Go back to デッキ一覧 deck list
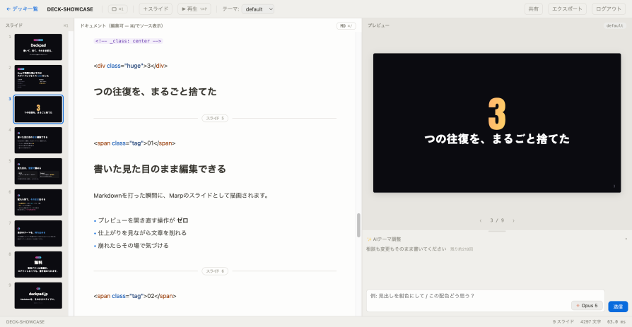Screen dimensions: 632x327 click(23, 9)
